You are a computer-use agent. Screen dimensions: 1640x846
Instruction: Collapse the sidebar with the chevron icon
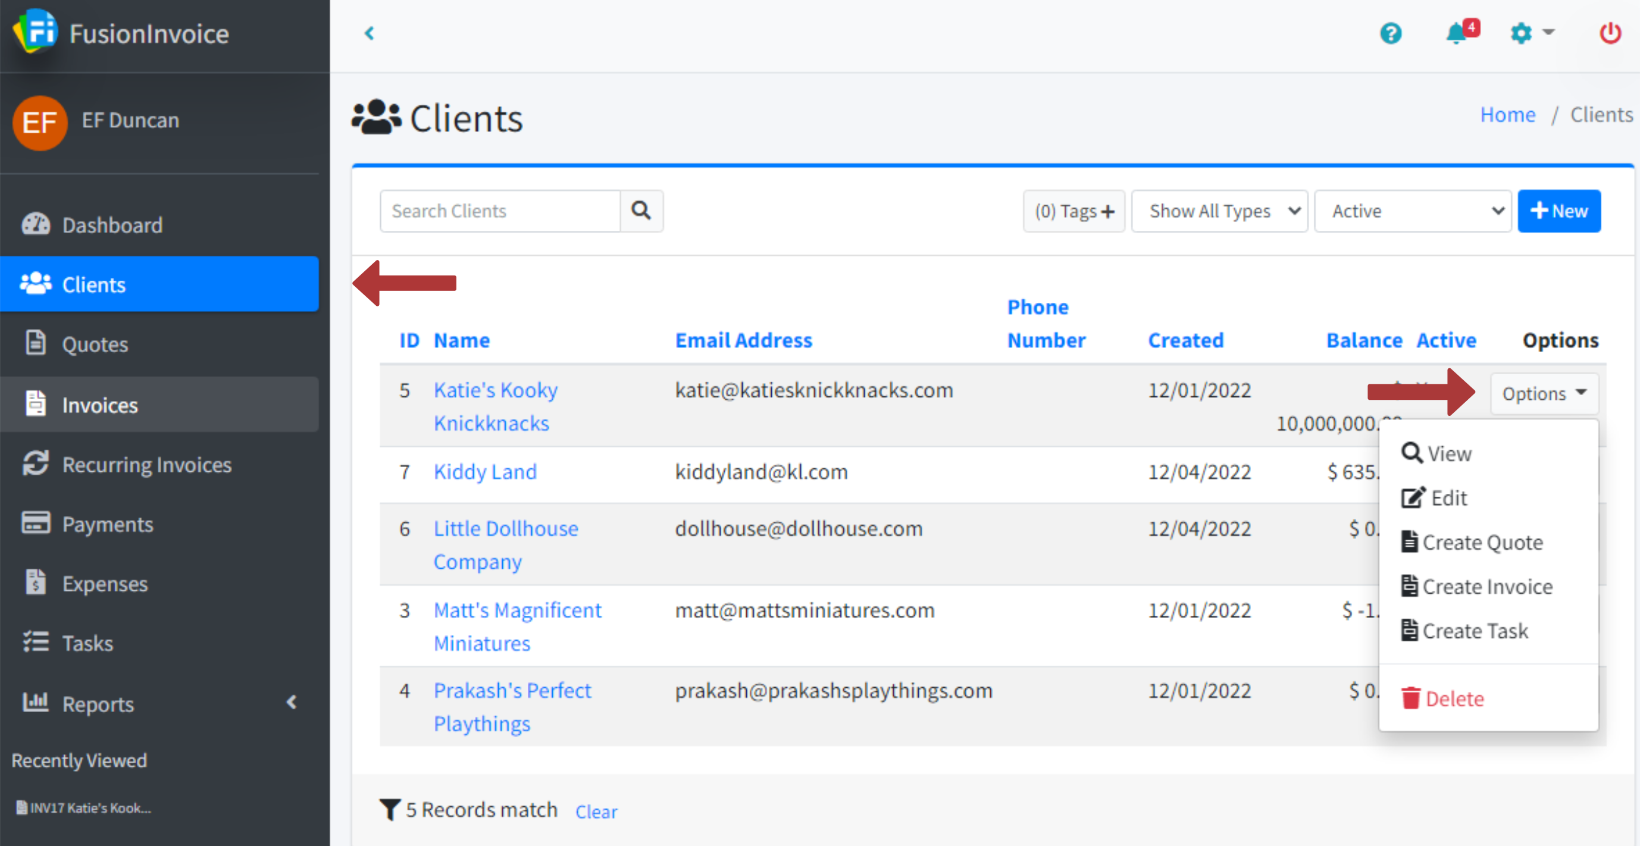pos(370,33)
